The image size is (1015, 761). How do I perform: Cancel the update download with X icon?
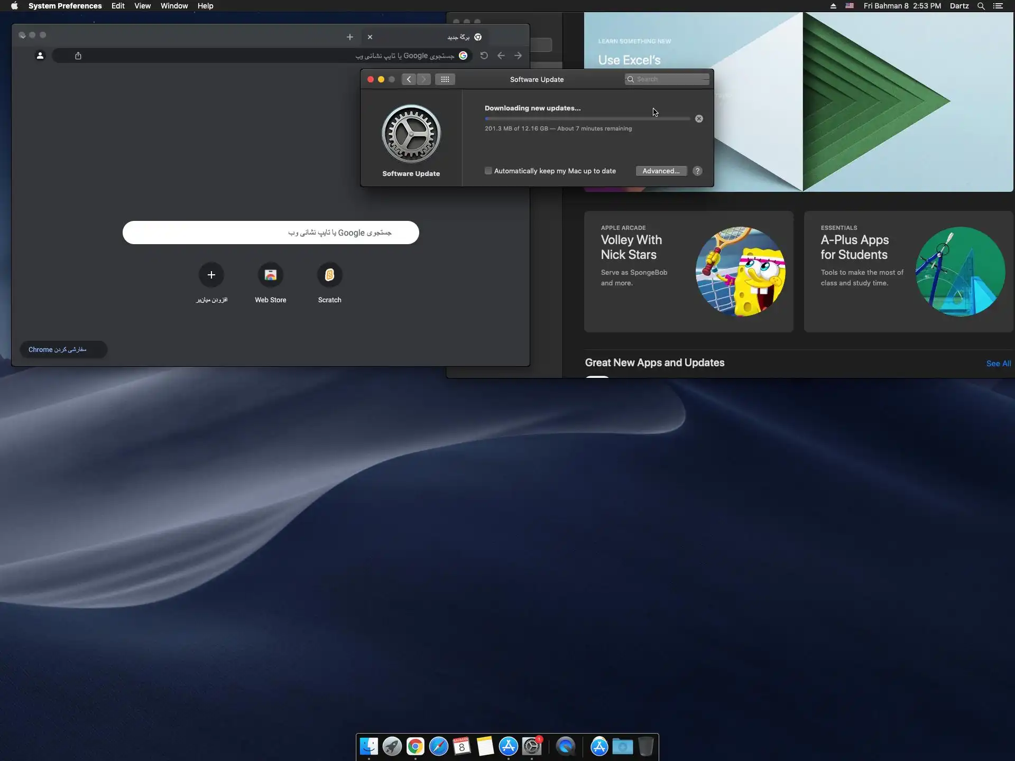coord(699,119)
